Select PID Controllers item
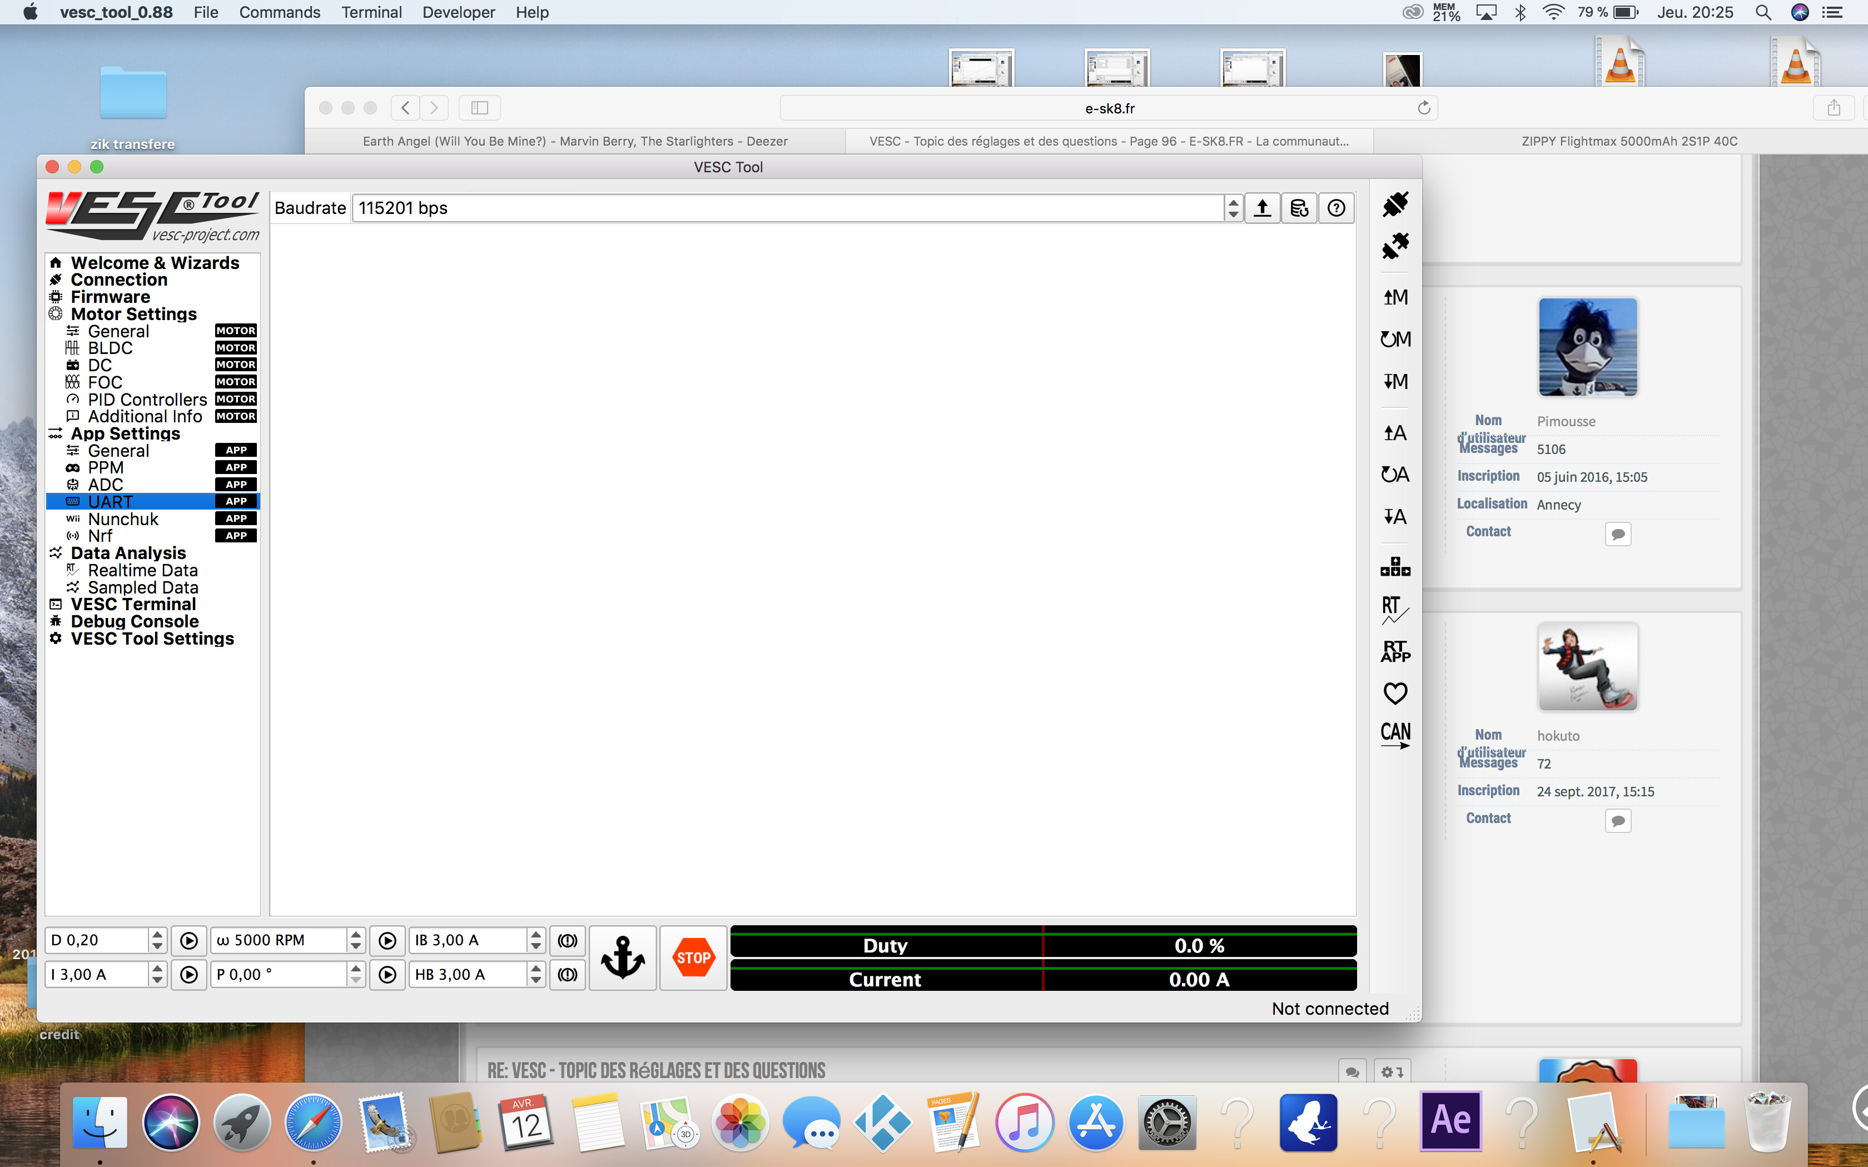This screenshot has height=1167, width=1868. 147,400
